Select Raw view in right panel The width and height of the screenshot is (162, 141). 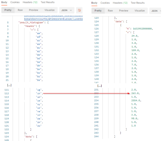point(110,11)
